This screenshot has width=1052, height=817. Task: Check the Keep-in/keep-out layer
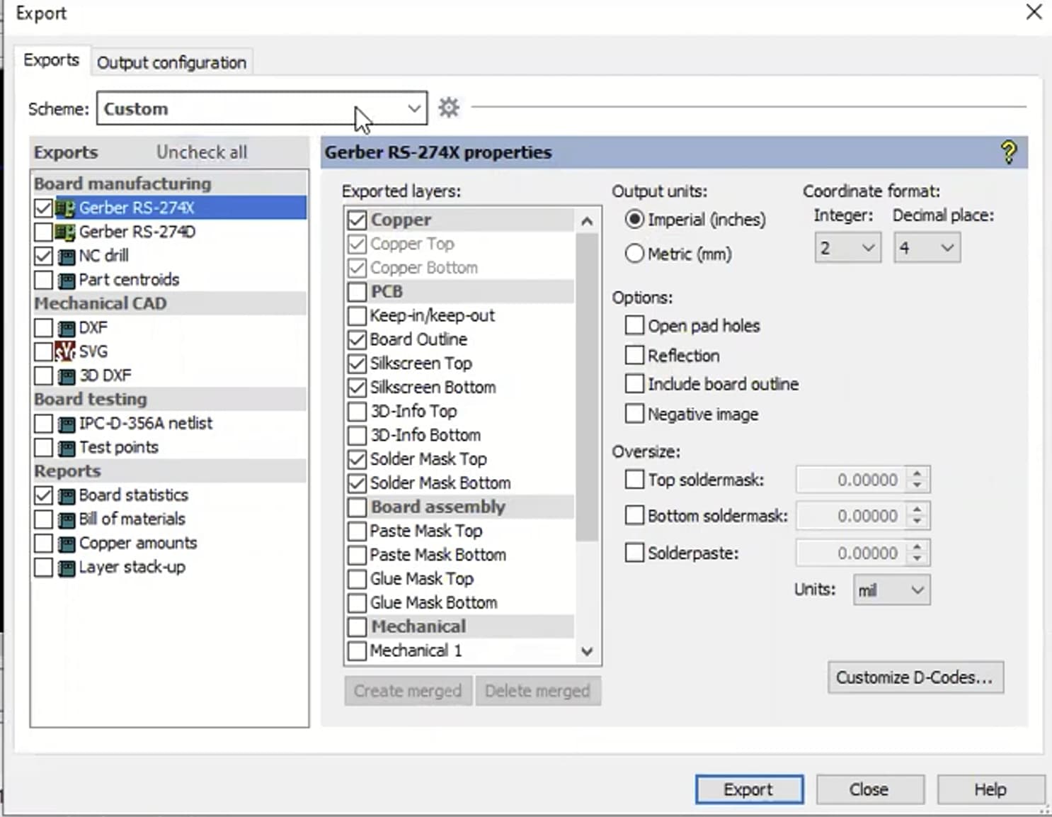[358, 315]
